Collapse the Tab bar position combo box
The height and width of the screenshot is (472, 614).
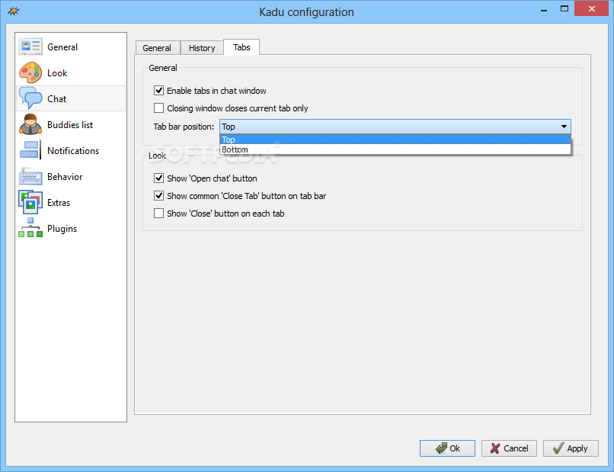click(395, 127)
